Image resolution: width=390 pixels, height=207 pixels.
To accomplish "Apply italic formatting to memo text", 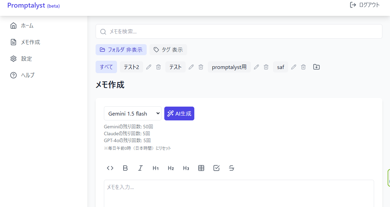I will click(x=140, y=168).
